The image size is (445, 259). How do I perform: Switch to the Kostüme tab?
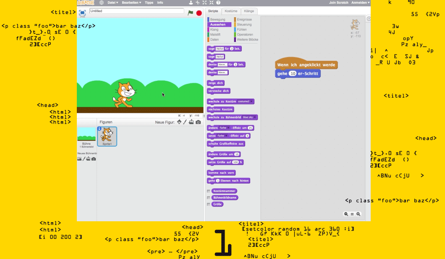tap(231, 11)
